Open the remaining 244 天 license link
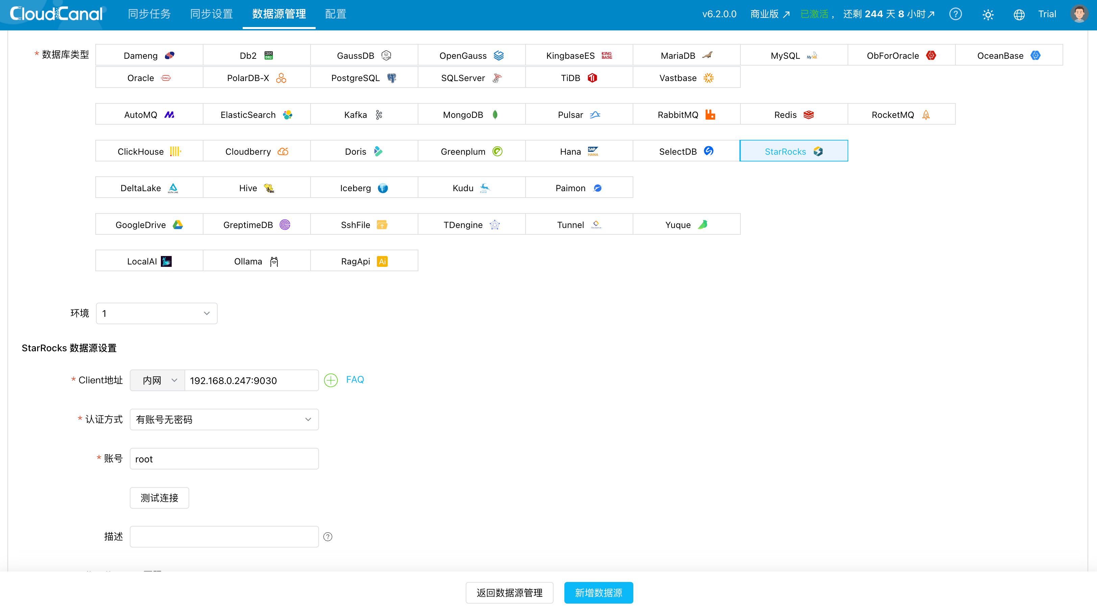 point(889,14)
